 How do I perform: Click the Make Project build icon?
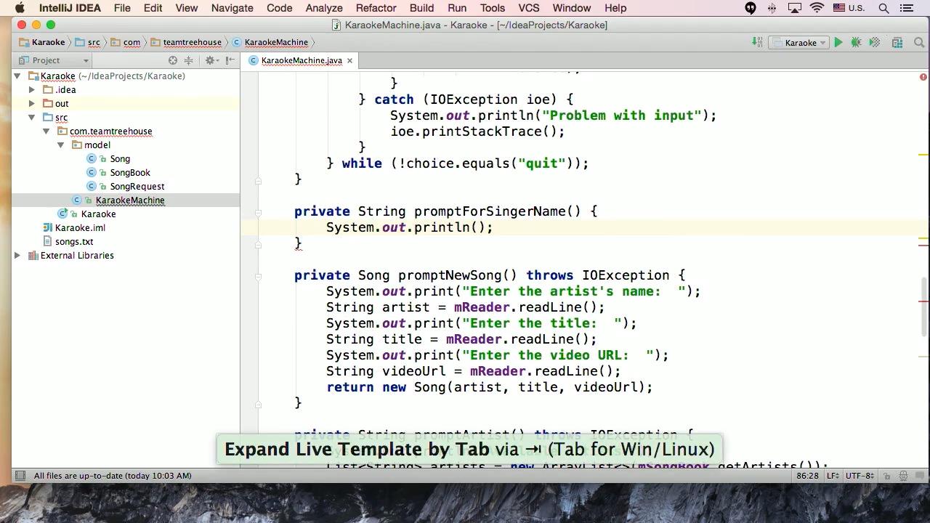[x=758, y=42]
